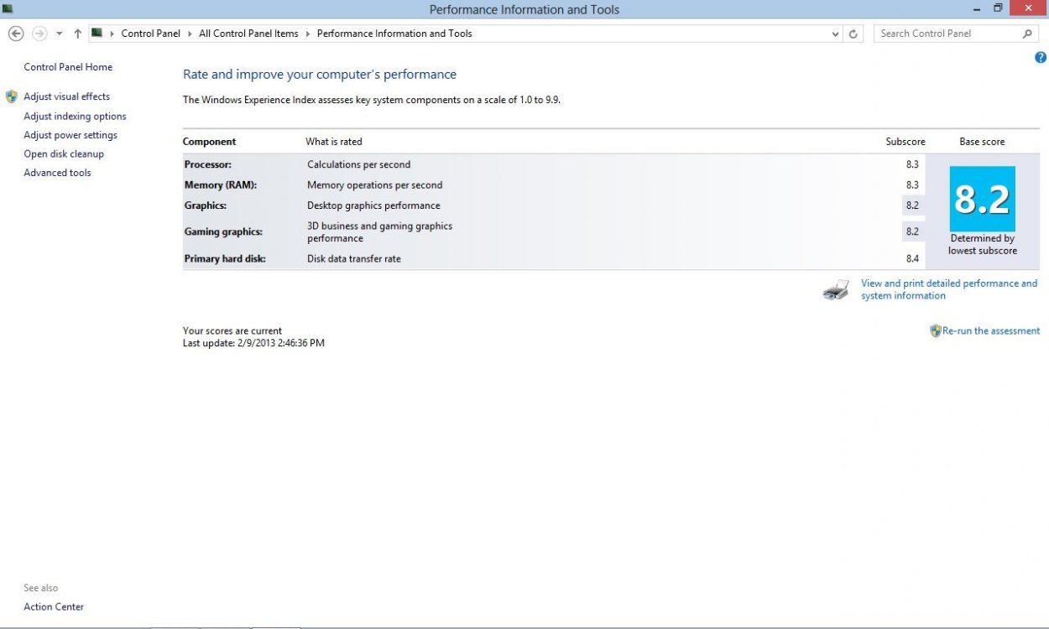The width and height of the screenshot is (1049, 629).
Task: Minimize the Performance Information window
Action: tap(976, 8)
